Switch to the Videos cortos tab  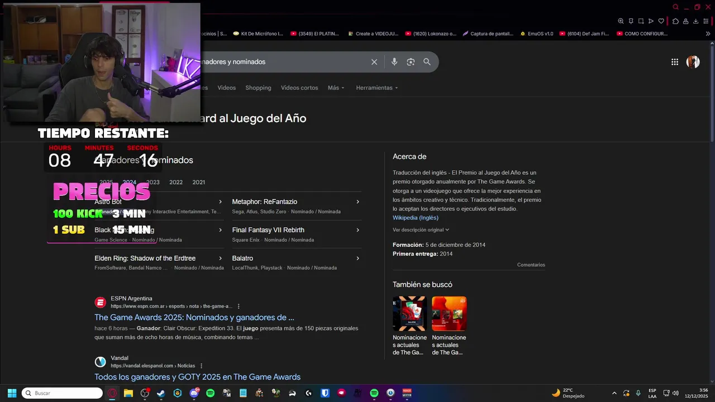[x=299, y=88]
